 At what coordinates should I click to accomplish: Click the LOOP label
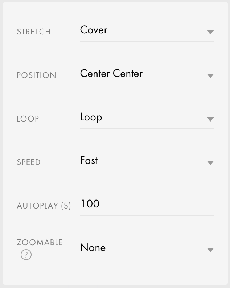point(28,119)
